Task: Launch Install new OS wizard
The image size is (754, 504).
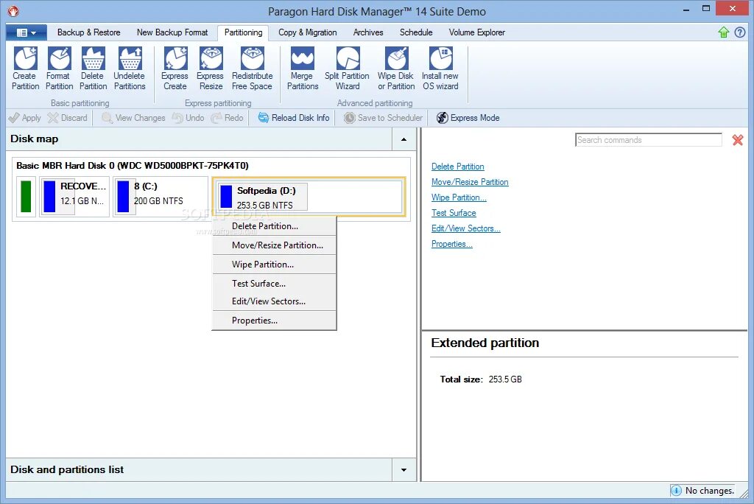Action: click(440, 69)
